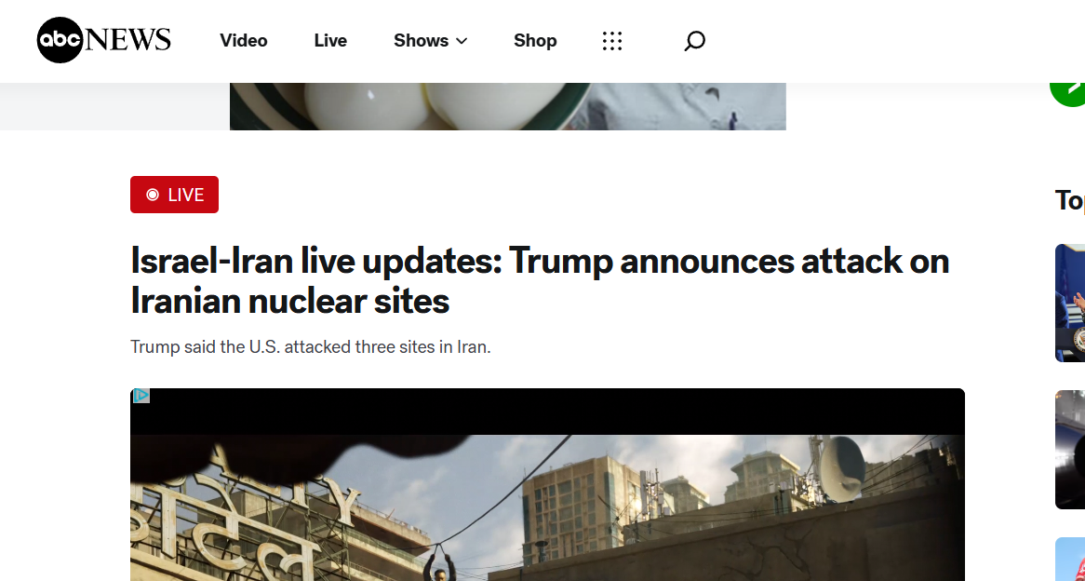Expand the Shows dropdown menu
The height and width of the screenshot is (581, 1085).
(x=431, y=41)
